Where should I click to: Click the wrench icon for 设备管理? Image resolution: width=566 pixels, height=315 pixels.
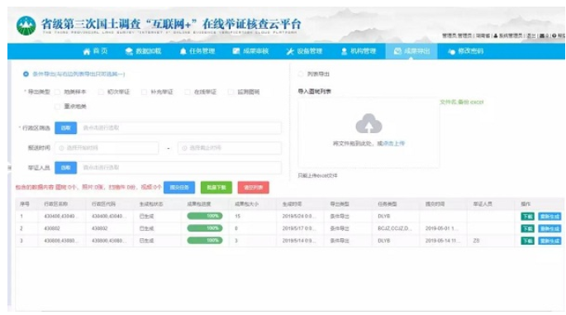[290, 51]
